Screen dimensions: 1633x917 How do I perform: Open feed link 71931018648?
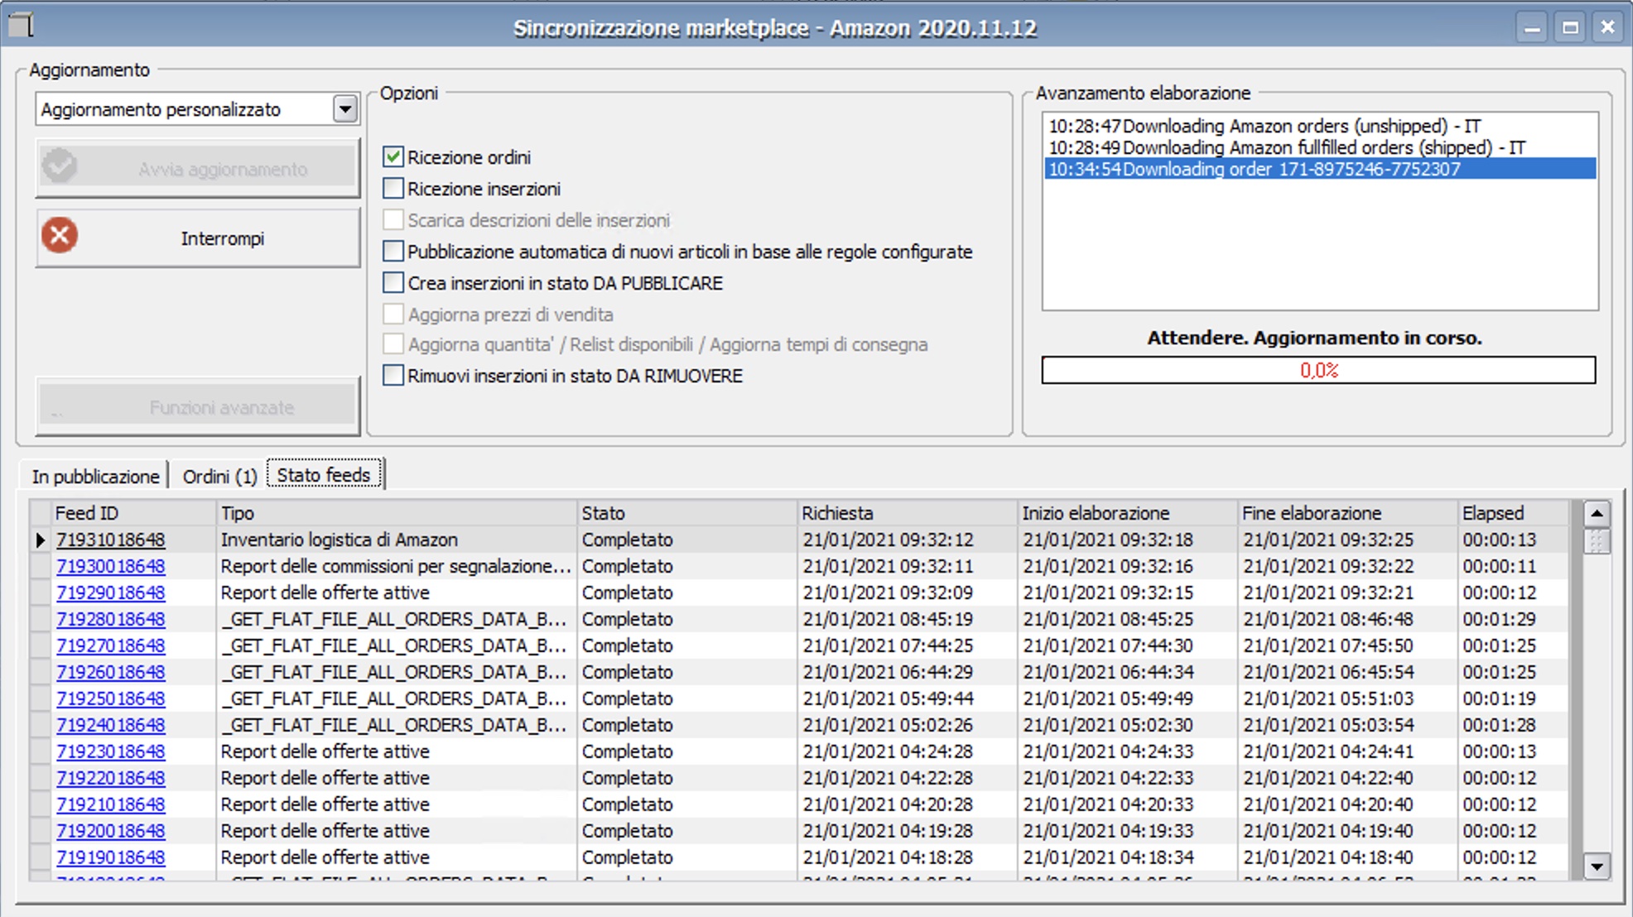click(110, 540)
